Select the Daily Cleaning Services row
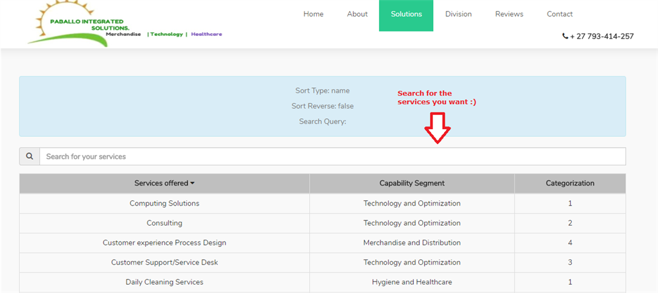 click(164, 282)
